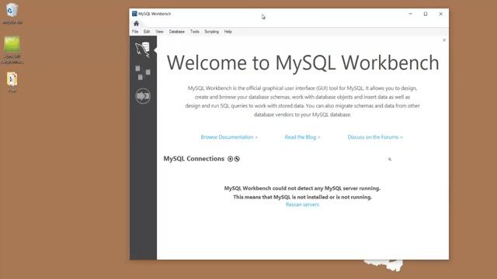Click the Rescan servers link
497x279 pixels.
302,205
